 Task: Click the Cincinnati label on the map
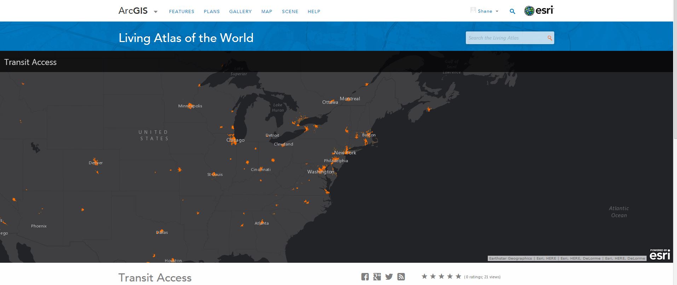click(261, 170)
